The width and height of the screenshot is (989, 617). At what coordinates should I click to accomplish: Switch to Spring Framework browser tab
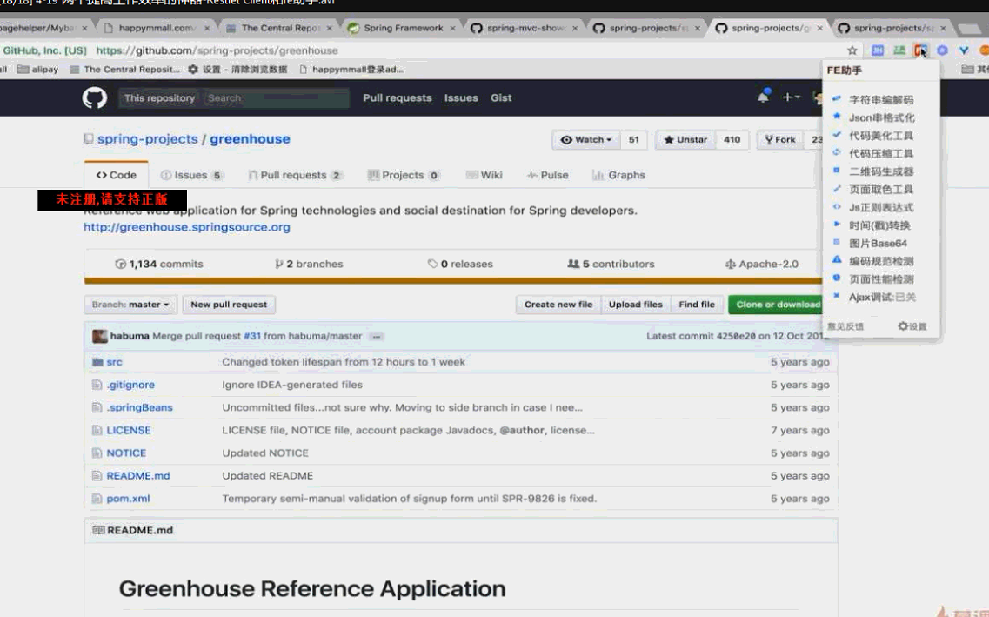coord(403,29)
